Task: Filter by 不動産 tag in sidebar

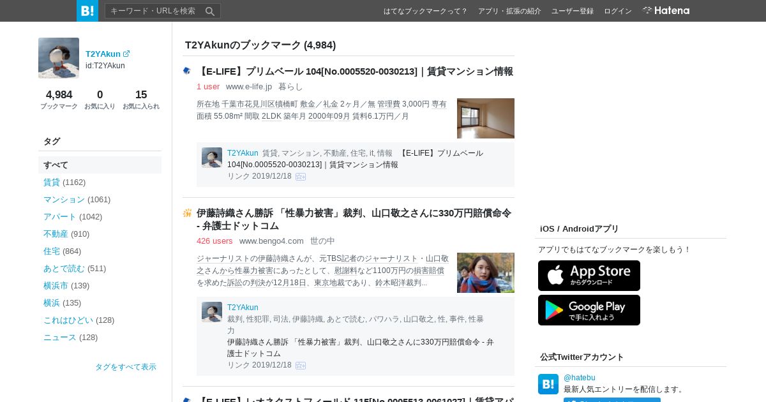Action: pos(56,234)
